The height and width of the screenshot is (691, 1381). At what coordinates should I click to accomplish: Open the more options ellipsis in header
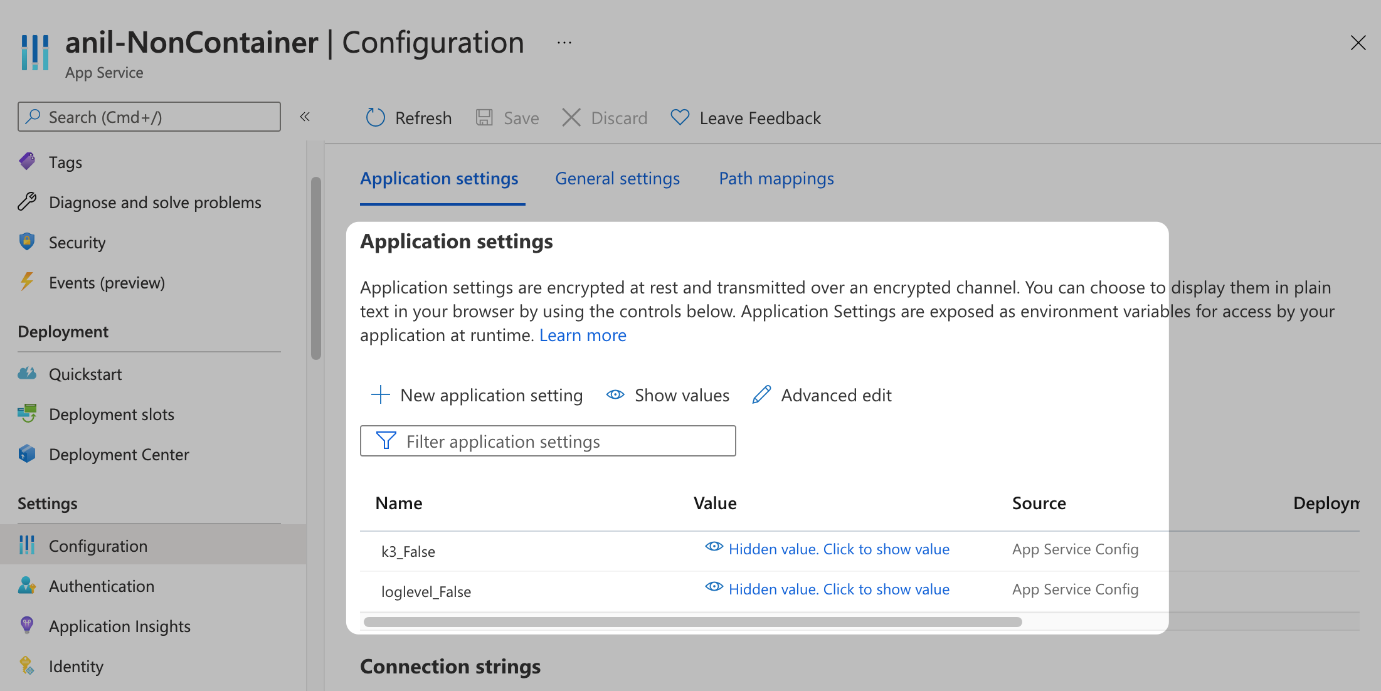click(x=564, y=43)
